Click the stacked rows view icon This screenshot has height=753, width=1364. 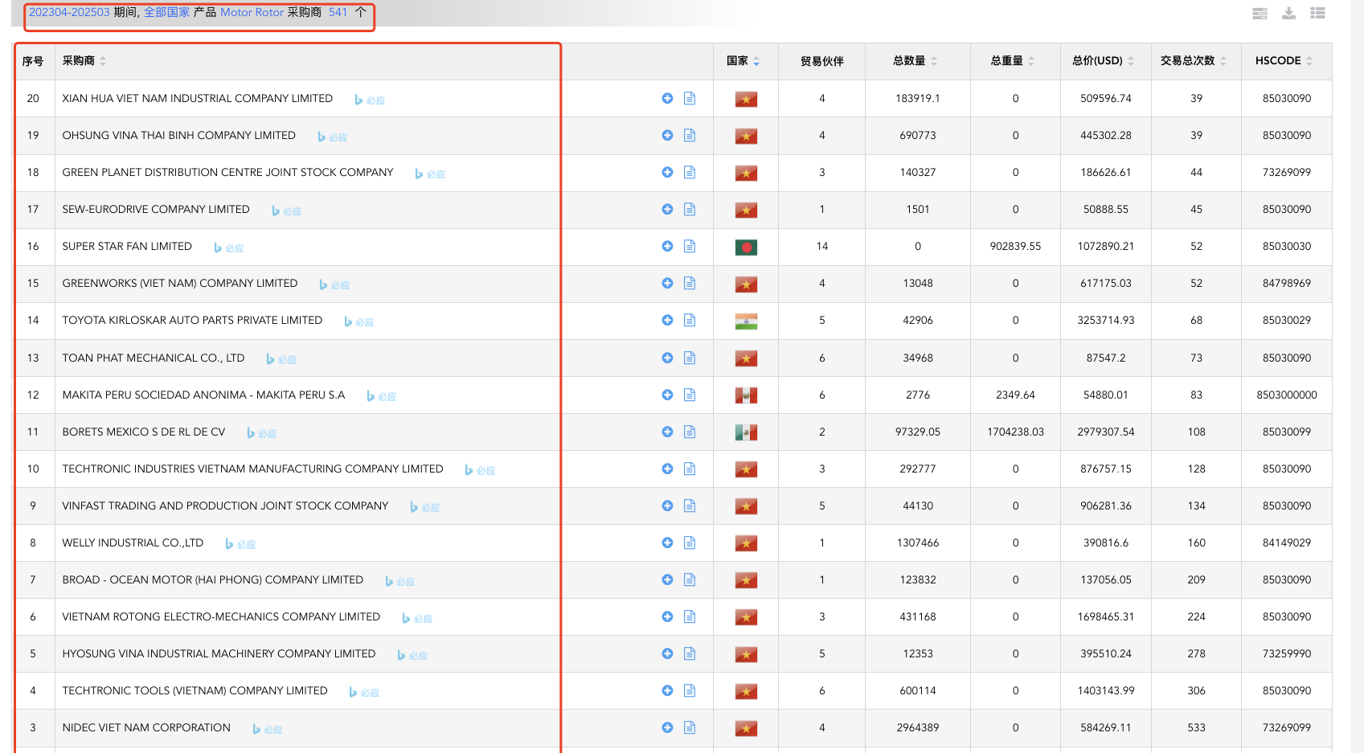[x=1260, y=13]
